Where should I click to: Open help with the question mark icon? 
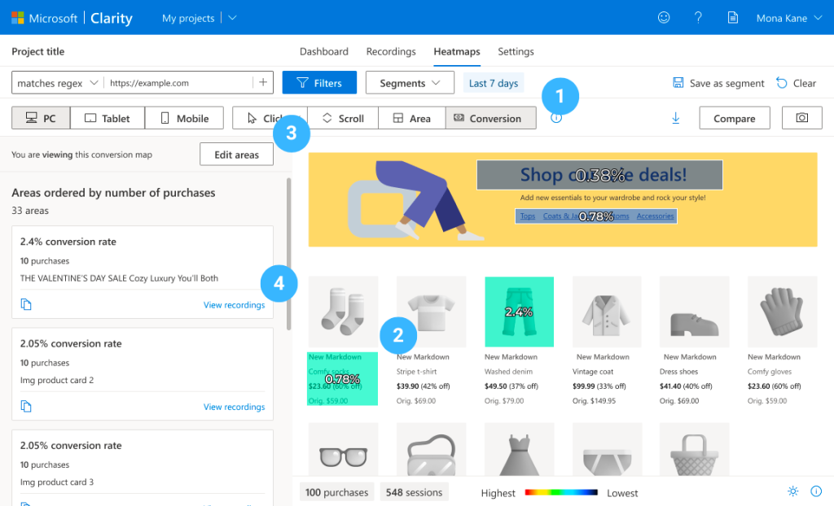(698, 17)
